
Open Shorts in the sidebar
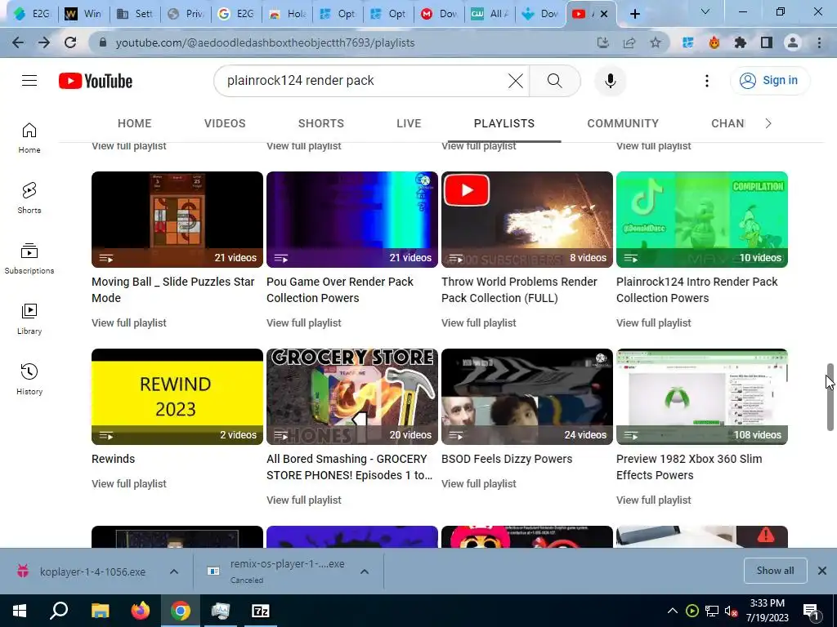[x=29, y=198]
